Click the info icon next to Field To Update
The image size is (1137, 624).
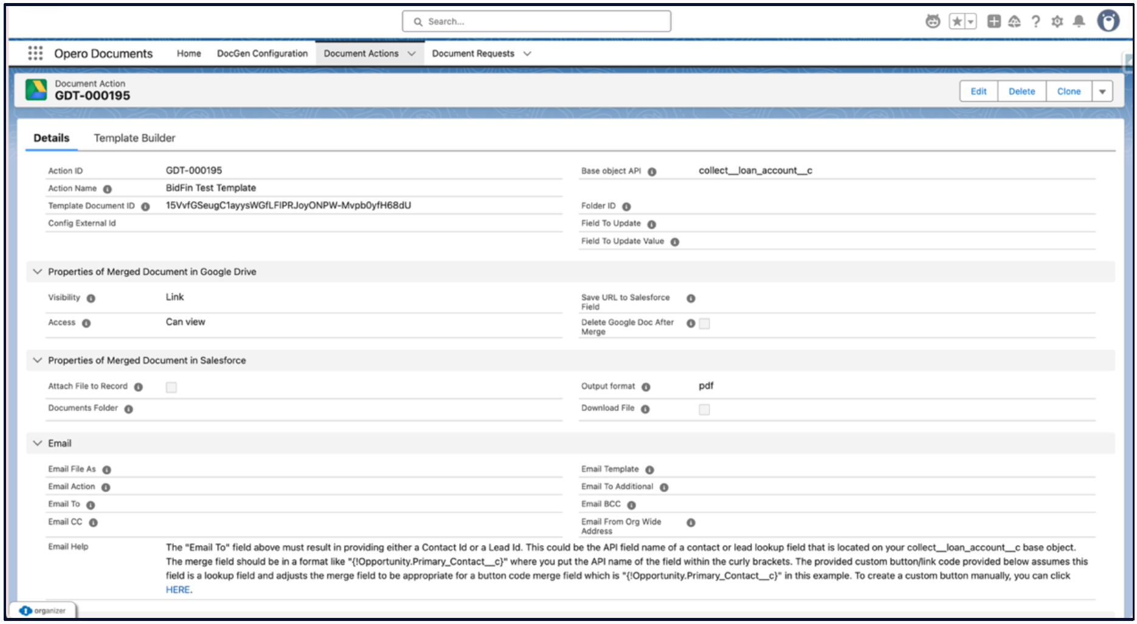pos(652,224)
